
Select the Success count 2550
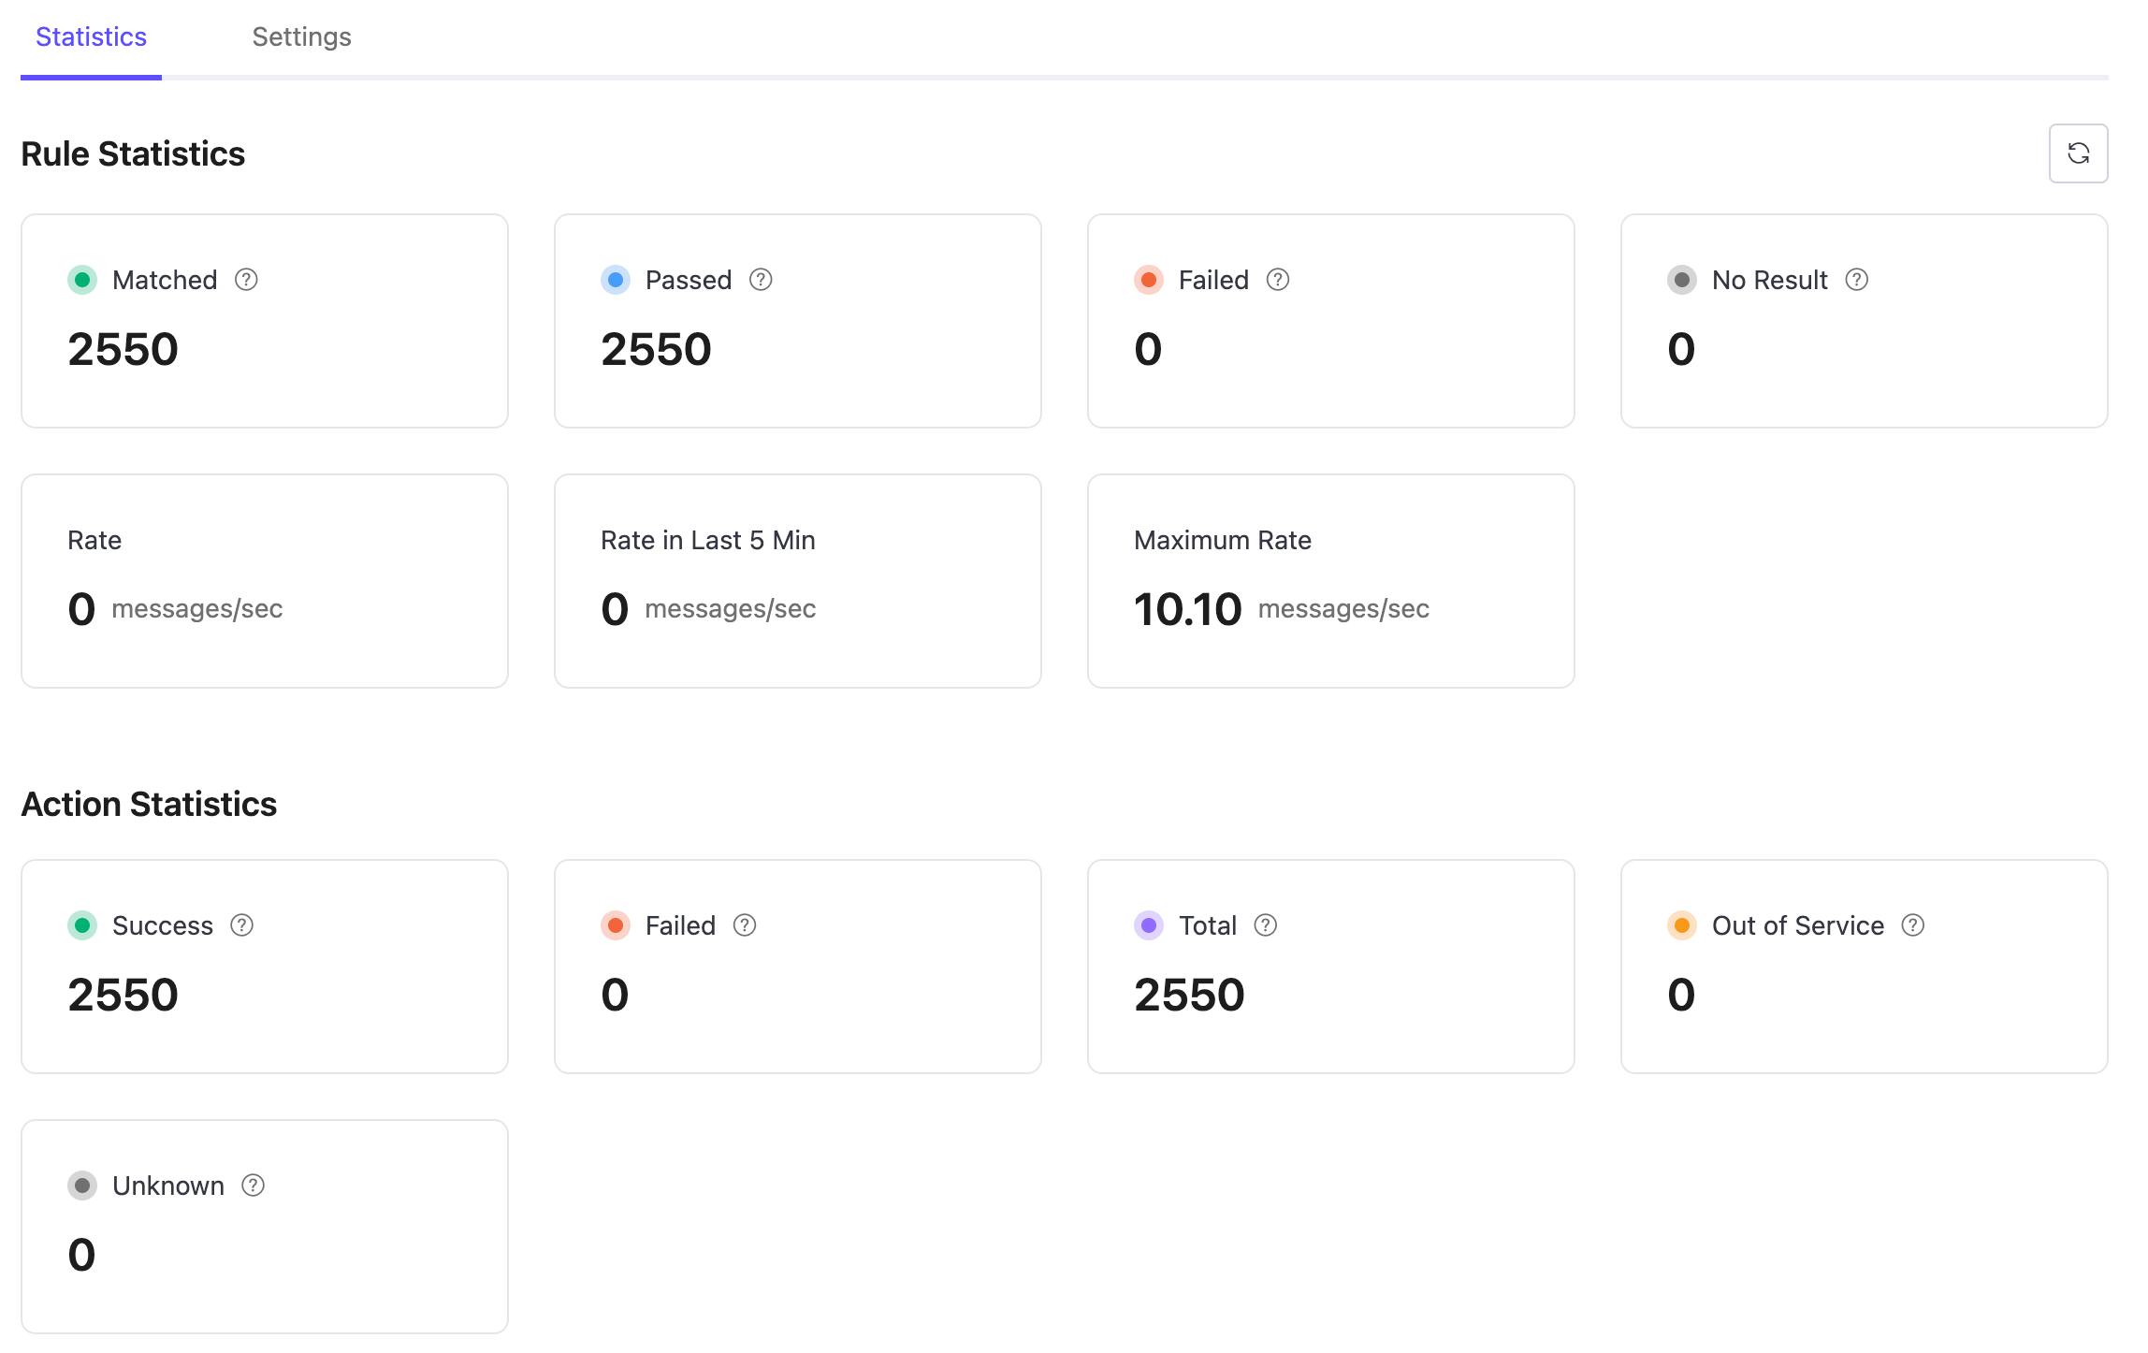[122, 994]
